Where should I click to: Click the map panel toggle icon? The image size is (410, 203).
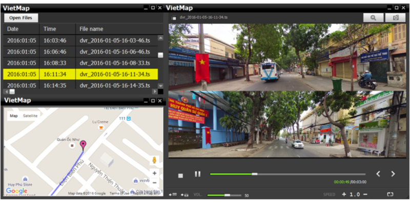[185, 195]
